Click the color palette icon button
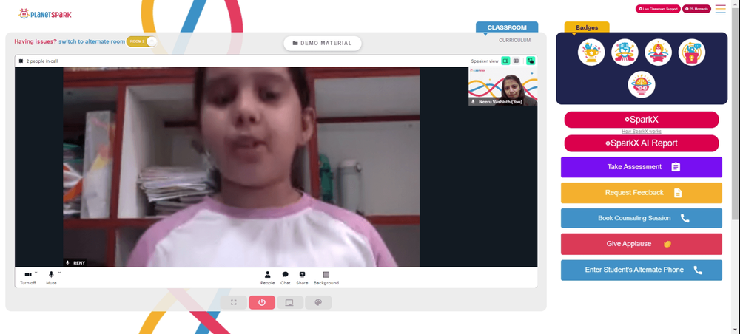Viewport: 740px width, 334px height. (318, 302)
